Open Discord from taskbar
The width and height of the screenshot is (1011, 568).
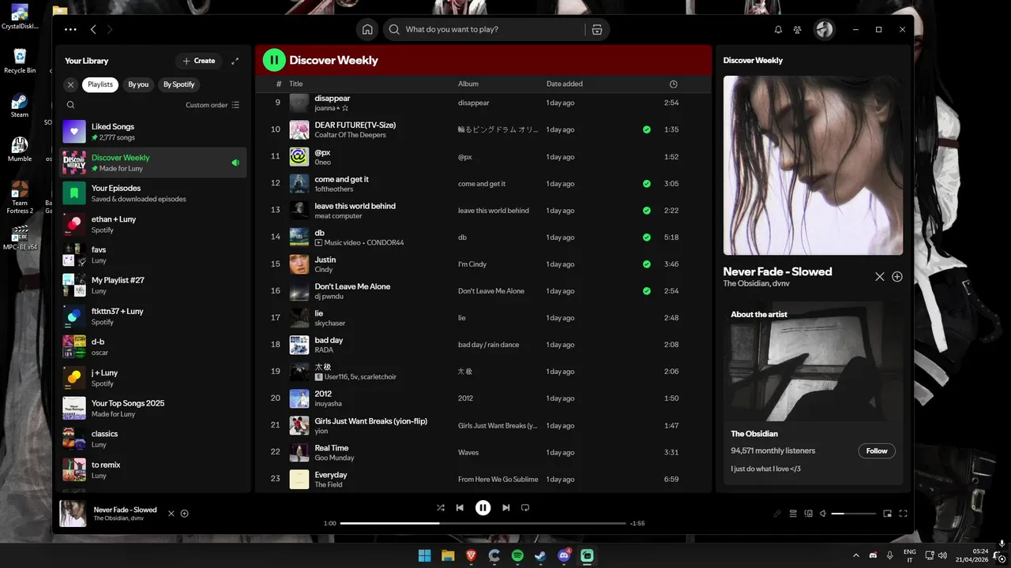[x=564, y=555]
